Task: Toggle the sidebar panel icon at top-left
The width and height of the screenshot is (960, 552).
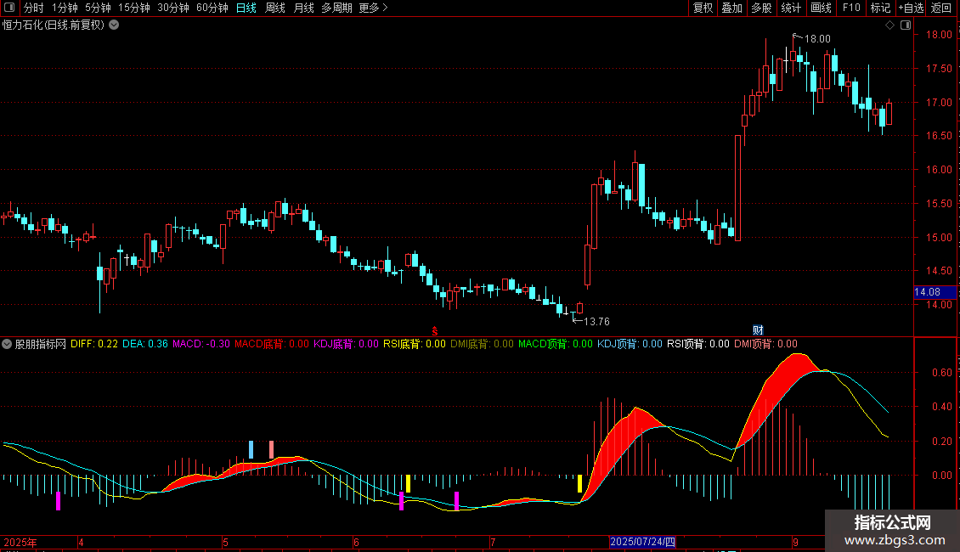Action: pos(9,8)
